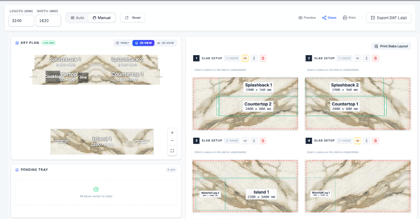Select Island 1 piece on Slab 3
This screenshot has height=219, width=420.
click(261, 194)
